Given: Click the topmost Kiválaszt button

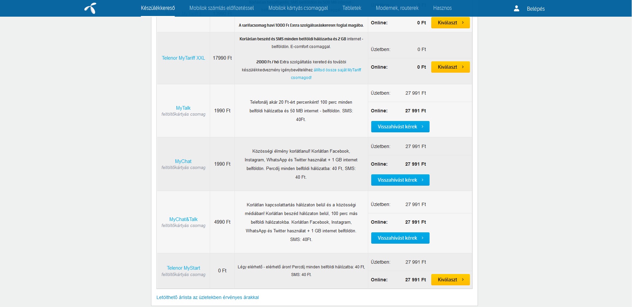Looking at the screenshot, I should 450,23.
